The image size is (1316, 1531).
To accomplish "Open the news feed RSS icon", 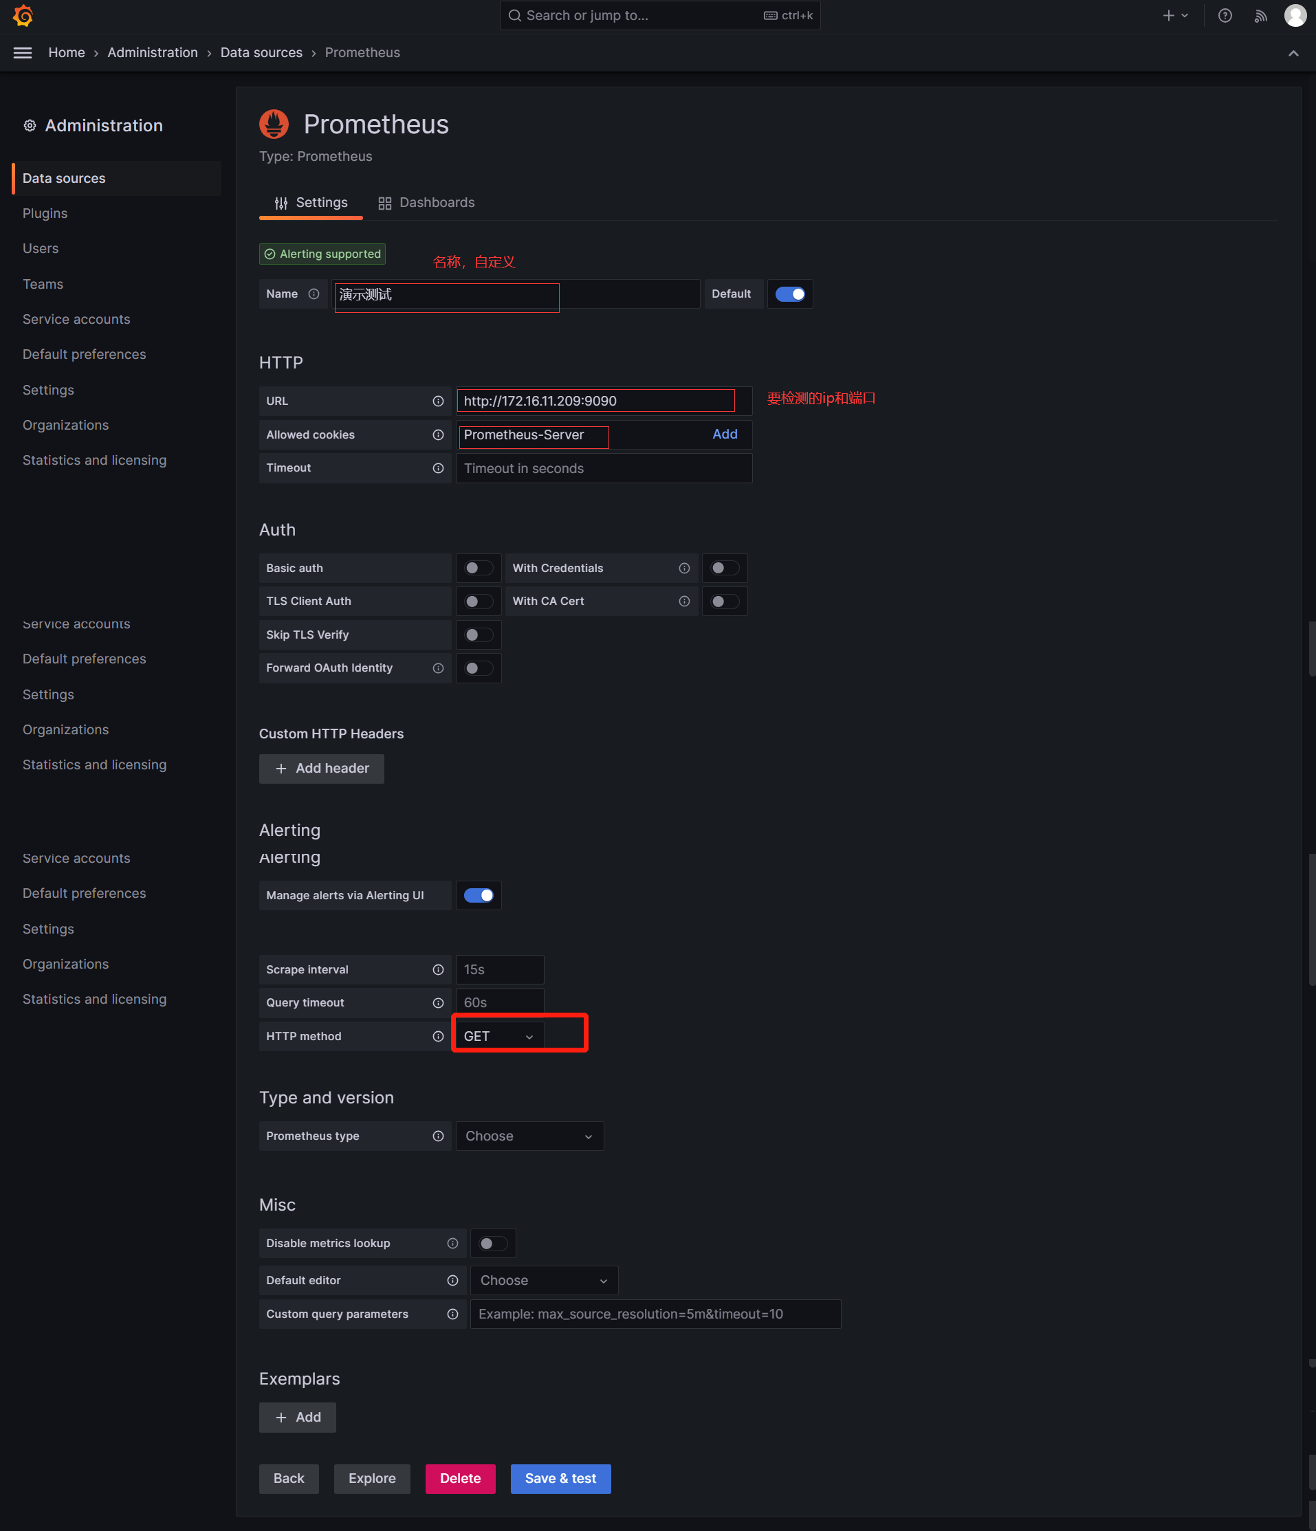I will click(1260, 16).
